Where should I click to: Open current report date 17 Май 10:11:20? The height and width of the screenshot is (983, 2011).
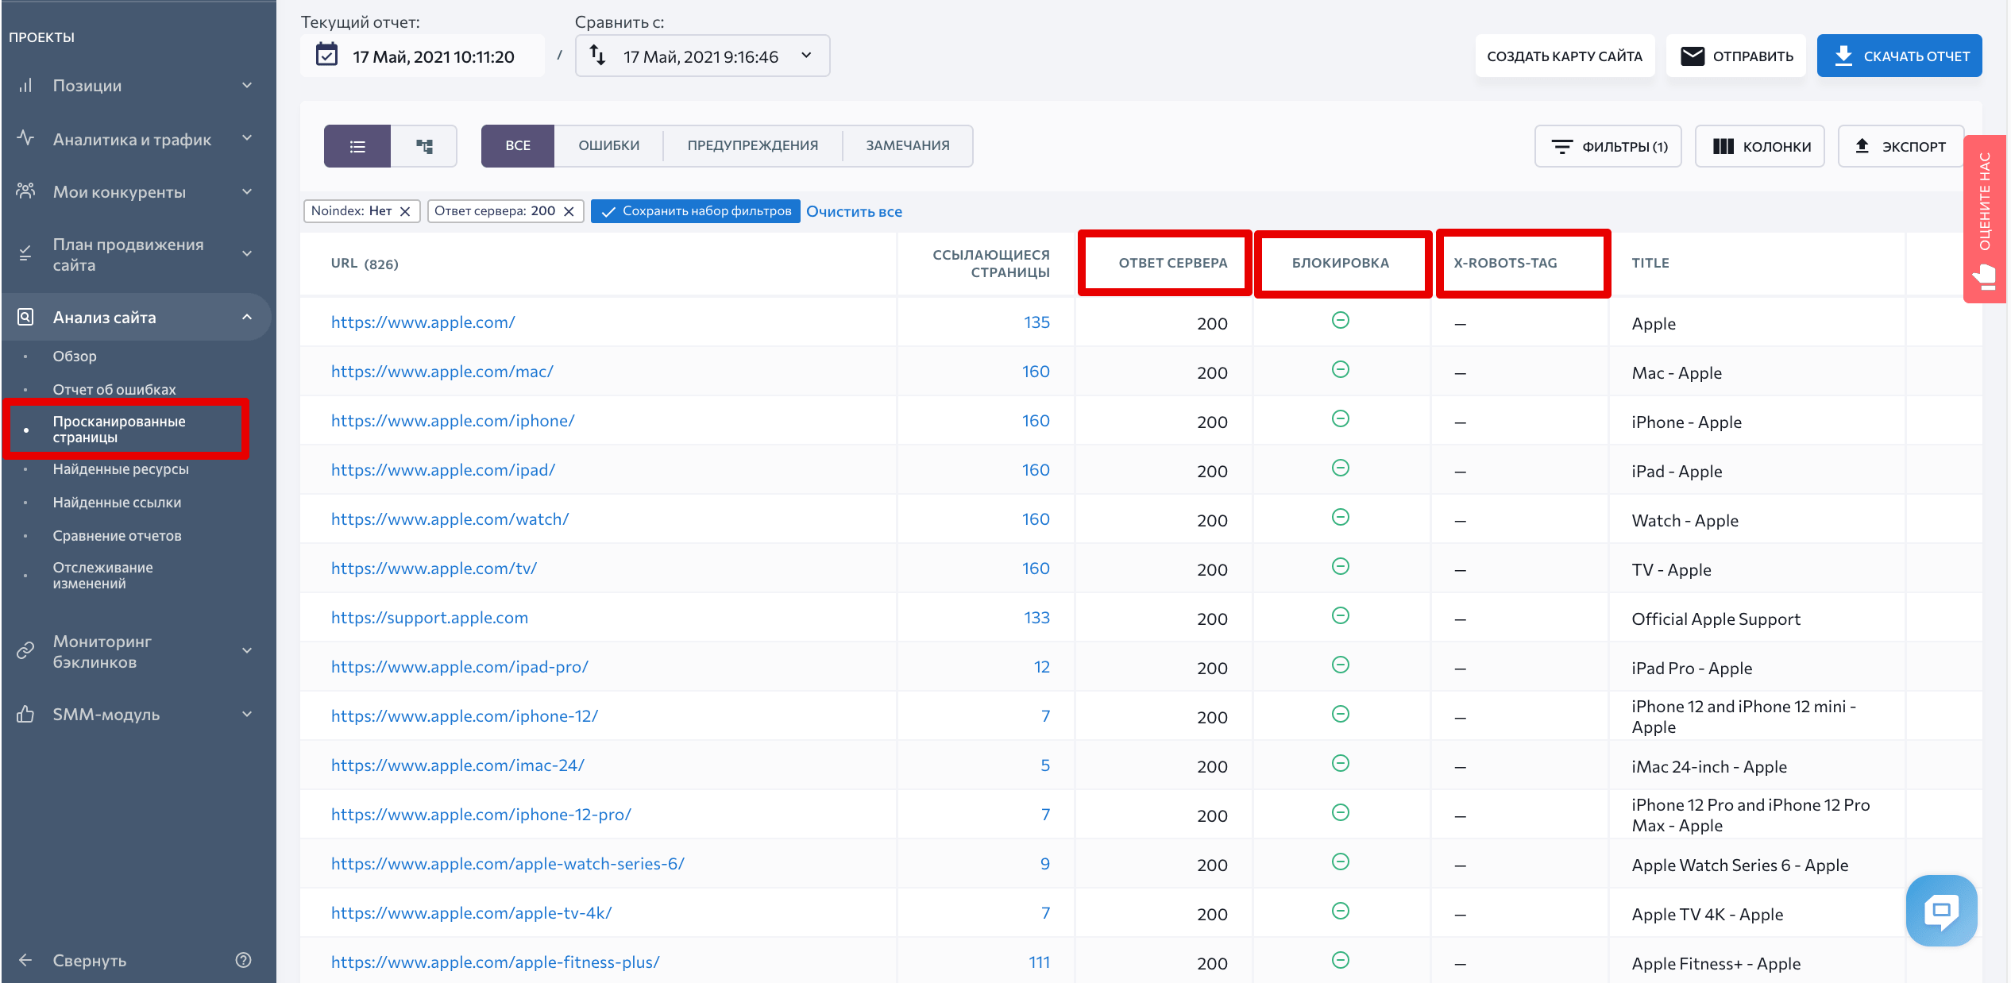(x=423, y=56)
